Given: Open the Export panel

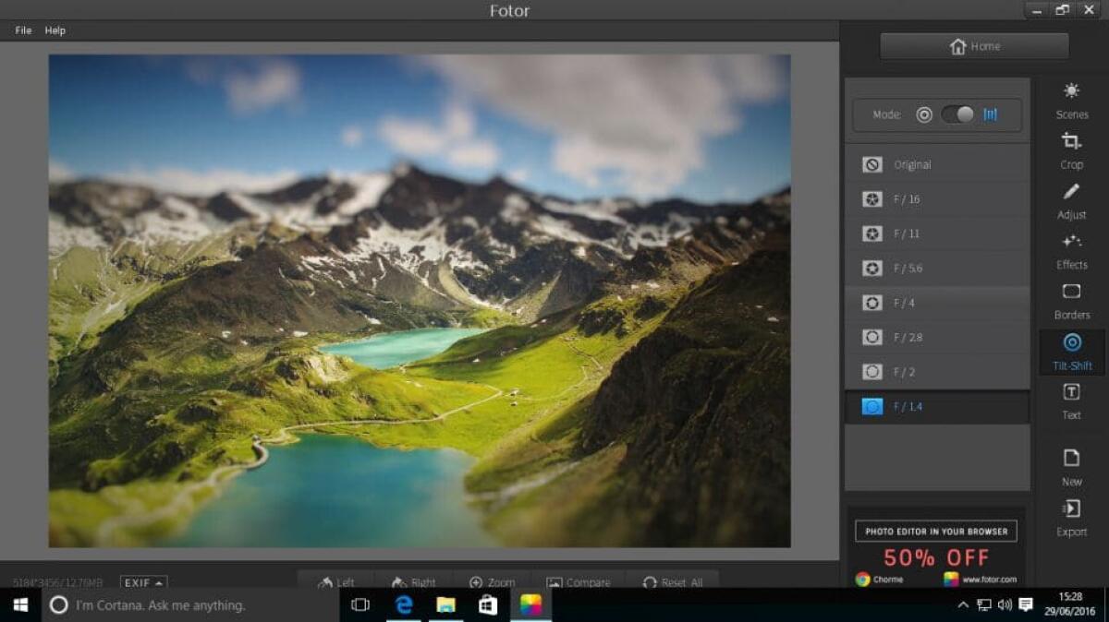Looking at the screenshot, I should pos(1070,518).
